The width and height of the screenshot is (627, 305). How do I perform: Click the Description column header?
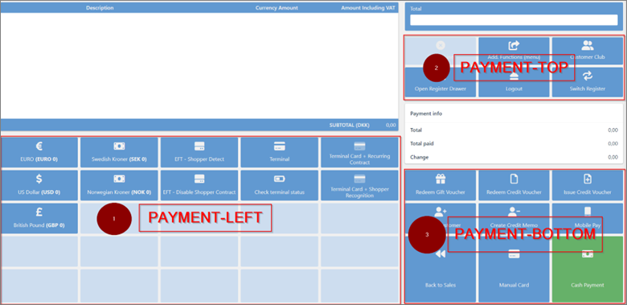pos(100,8)
